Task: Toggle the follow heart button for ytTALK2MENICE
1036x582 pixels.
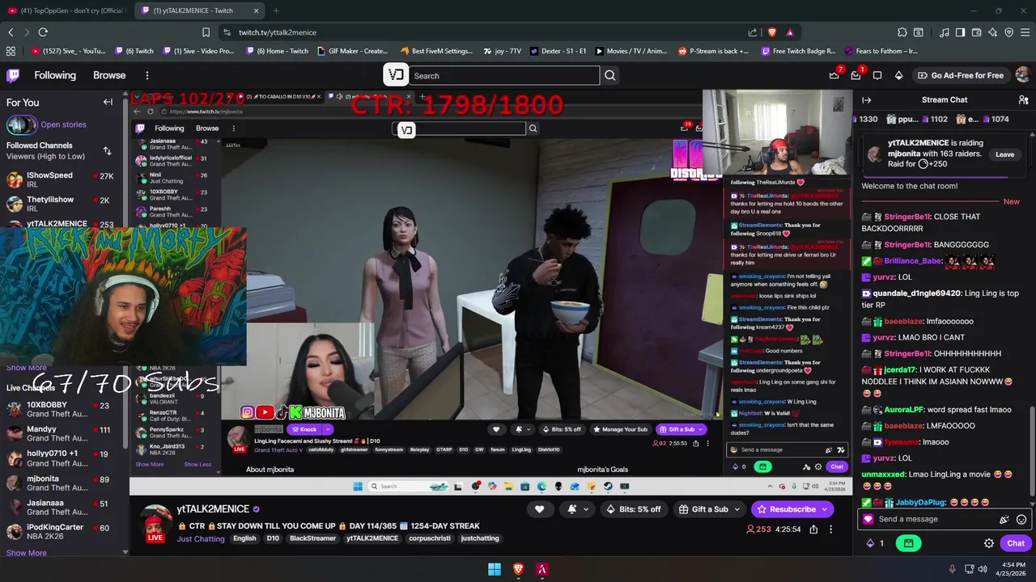Action: [x=539, y=509]
